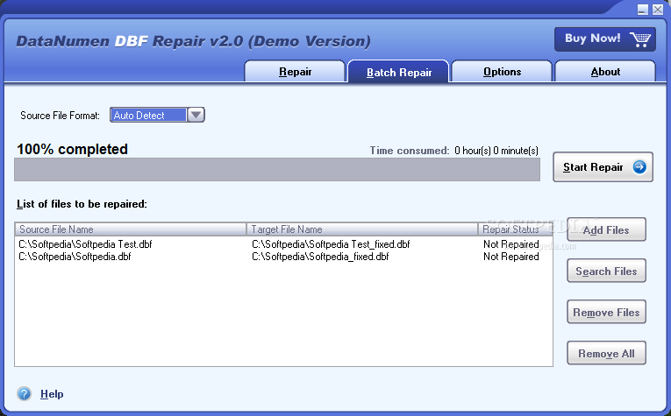The image size is (671, 416).
Task: Go to the About tab
Action: (605, 71)
